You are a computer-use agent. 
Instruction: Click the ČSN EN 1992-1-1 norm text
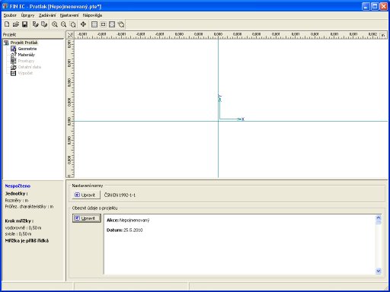coord(120,195)
